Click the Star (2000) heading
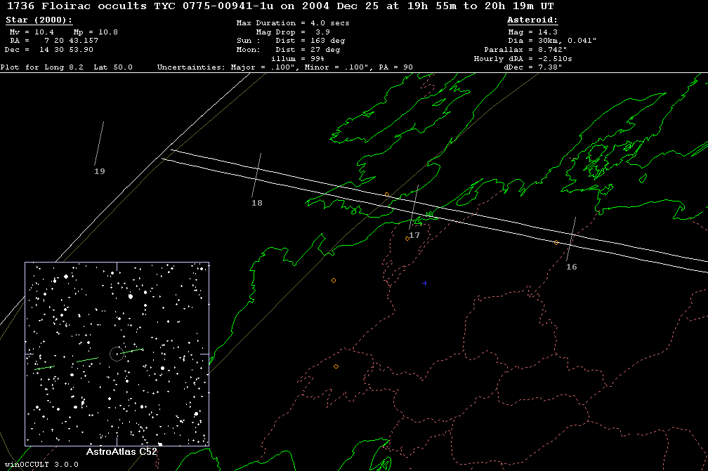This screenshot has width=708, height=471. pyautogui.click(x=39, y=20)
